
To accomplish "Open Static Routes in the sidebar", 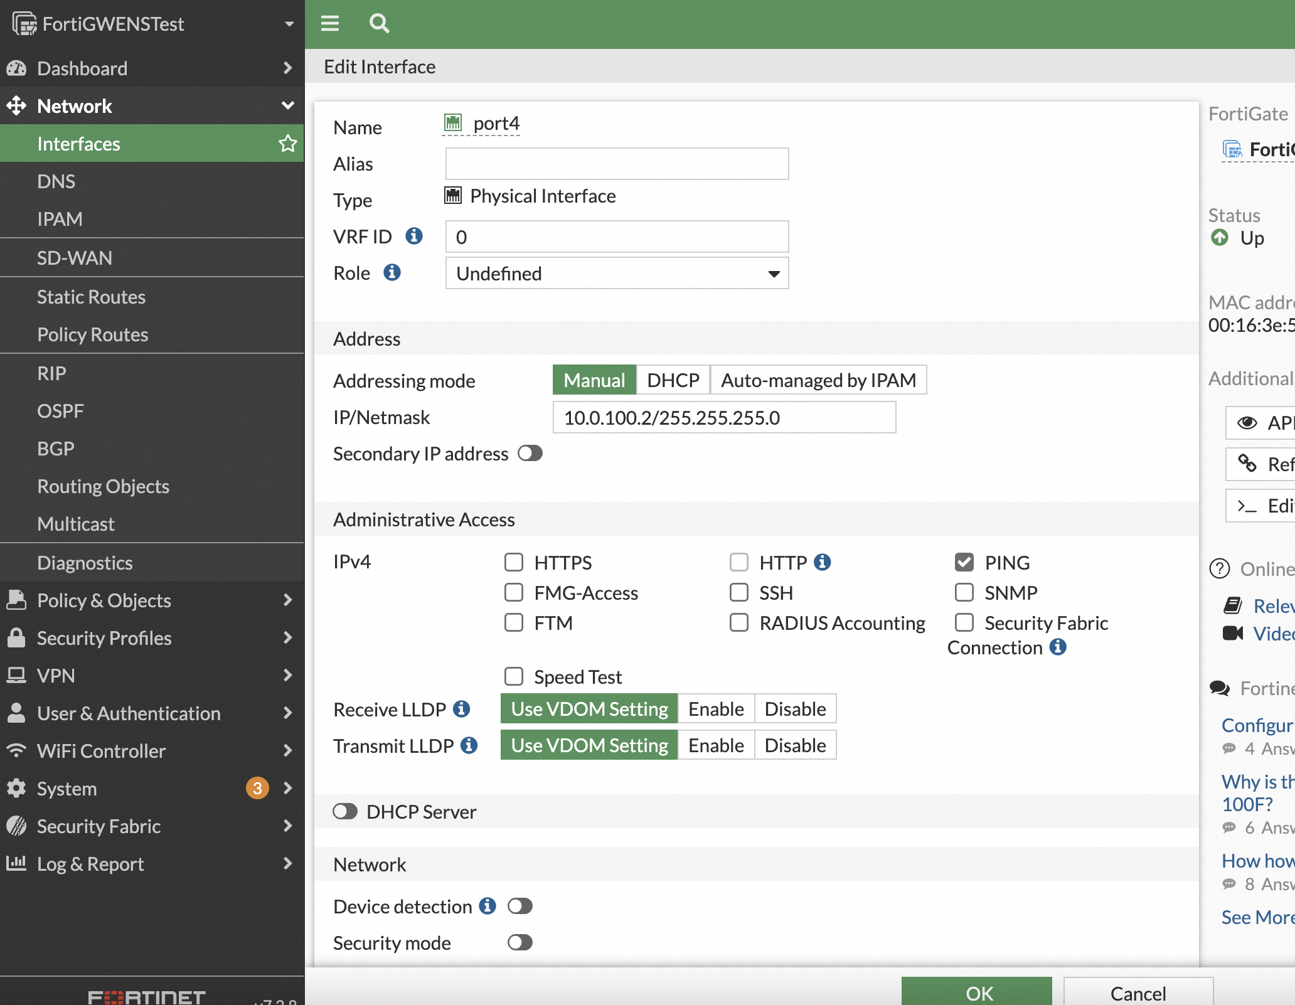I will (x=91, y=297).
